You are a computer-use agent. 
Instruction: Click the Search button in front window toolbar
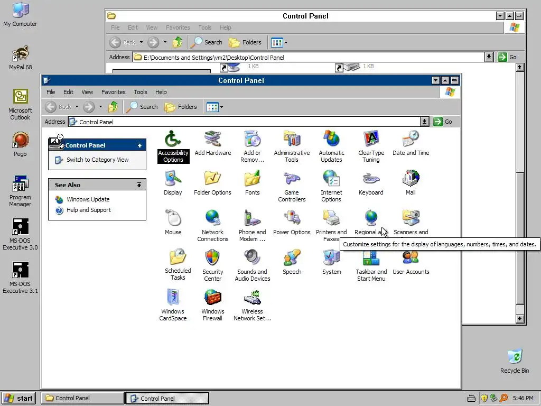(142, 107)
